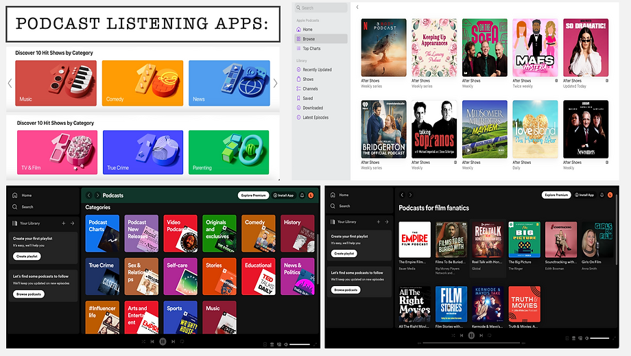631x356 pixels.
Task: Open more options on Midsomer Murders artwork
Action: [501, 150]
